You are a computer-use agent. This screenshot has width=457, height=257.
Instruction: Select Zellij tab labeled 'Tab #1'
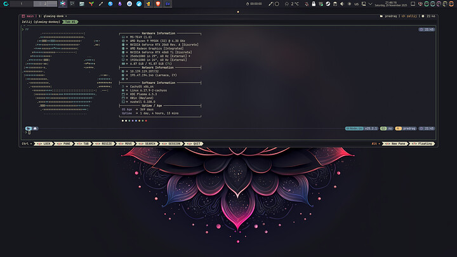(x=70, y=21)
